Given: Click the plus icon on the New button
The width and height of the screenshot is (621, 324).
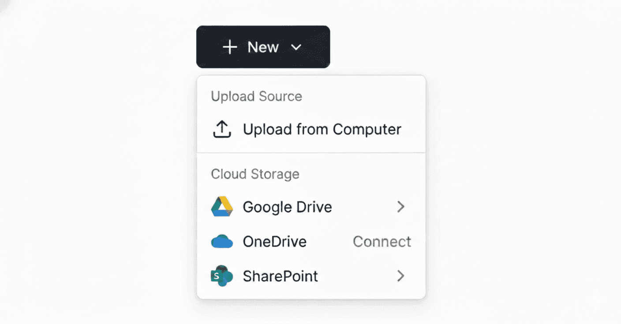Looking at the screenshot, I should click(230, 47).
